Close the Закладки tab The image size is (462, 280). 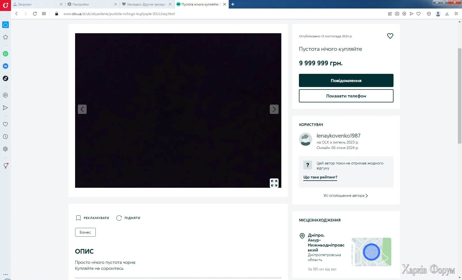pos(170,4)
